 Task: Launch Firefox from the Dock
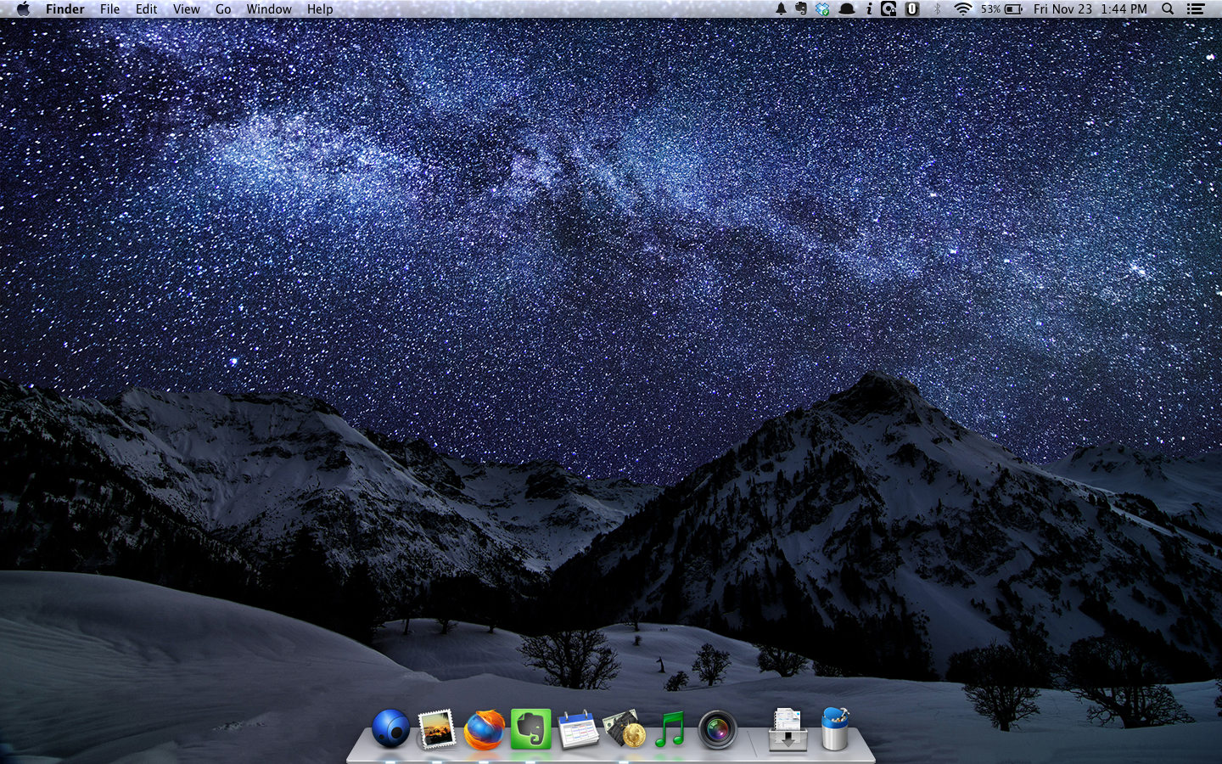pyautogui.click(x=484, y=729)
